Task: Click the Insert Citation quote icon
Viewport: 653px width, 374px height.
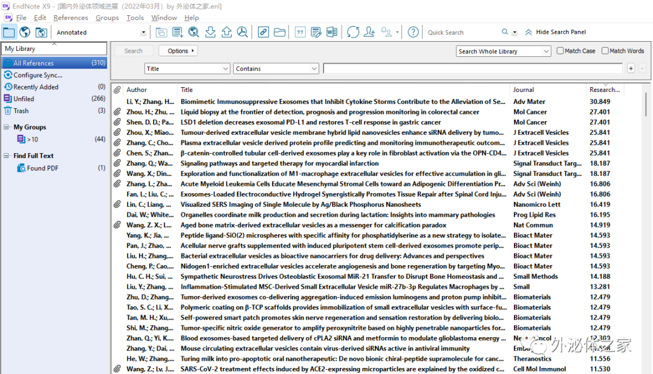Action: [300, 32]
